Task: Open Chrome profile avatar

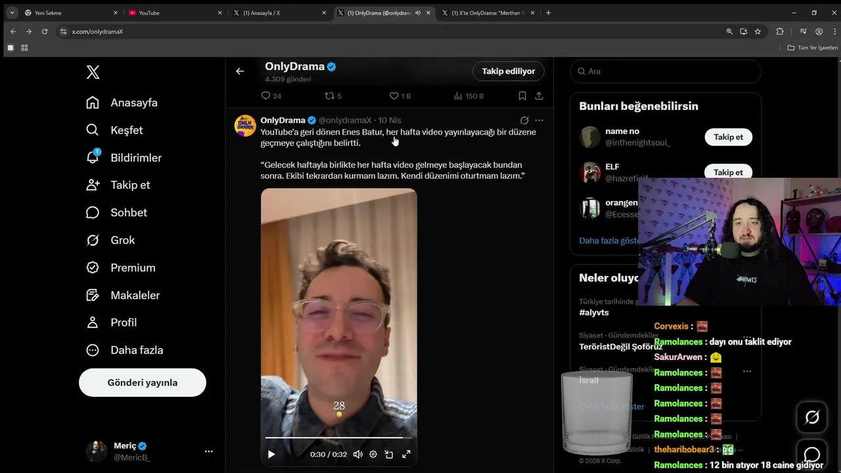Action: pos(819,31)
